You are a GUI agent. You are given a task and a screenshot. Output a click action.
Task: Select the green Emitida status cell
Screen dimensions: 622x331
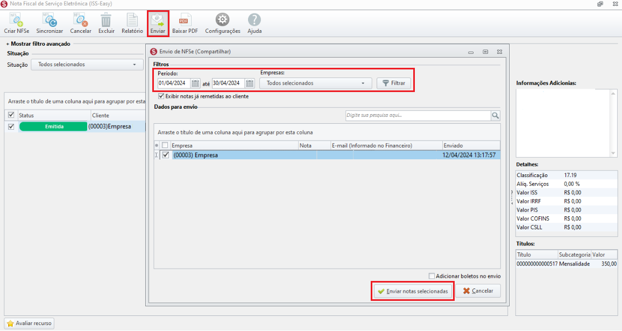tap(53, 126)
